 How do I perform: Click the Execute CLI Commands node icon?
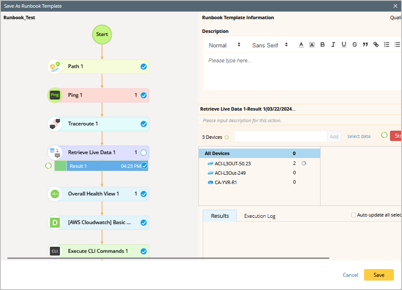pyautogui.click(x=55, y=251)
